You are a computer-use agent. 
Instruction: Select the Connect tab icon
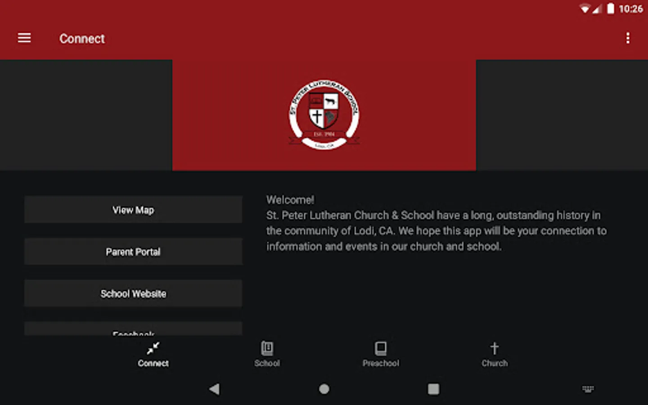[x=153, y=348]
